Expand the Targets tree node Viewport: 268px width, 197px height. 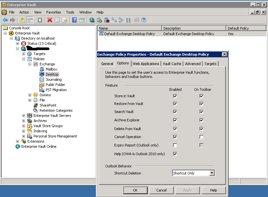23,54
